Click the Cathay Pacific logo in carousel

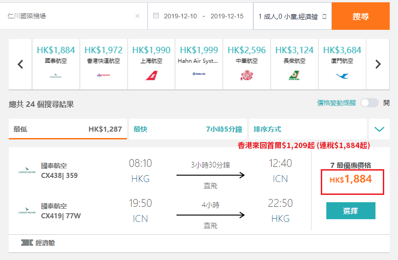[56, 76]
